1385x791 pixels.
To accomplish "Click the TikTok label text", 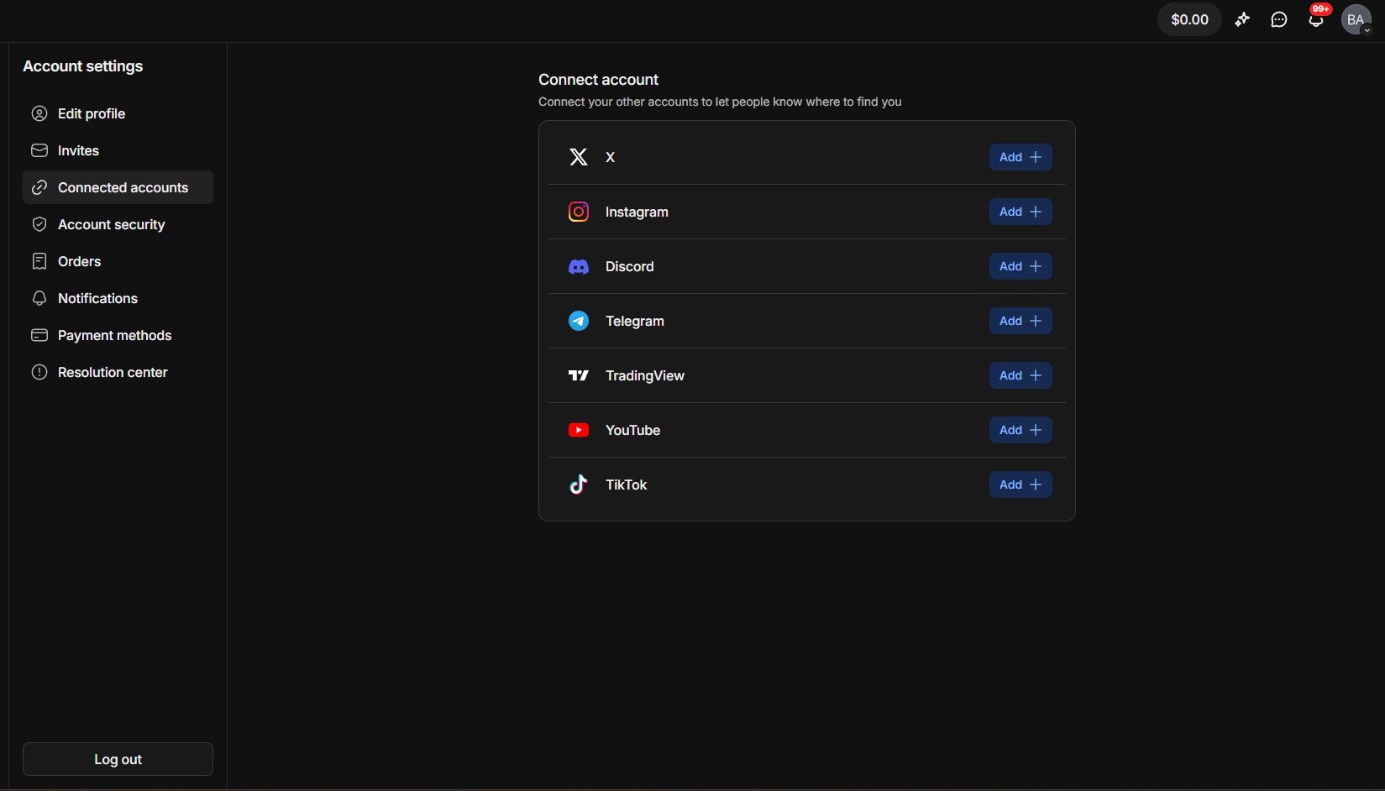I will point(627,485).
